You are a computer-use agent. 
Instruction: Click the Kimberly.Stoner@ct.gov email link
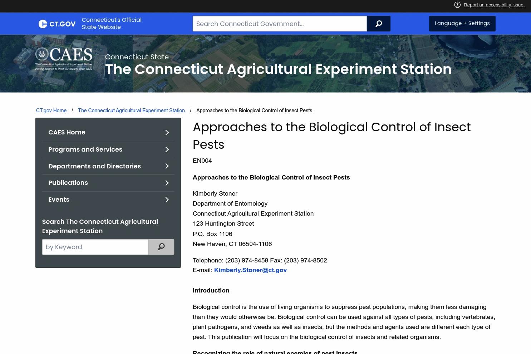pyautogui.click(x=250, y=270)
